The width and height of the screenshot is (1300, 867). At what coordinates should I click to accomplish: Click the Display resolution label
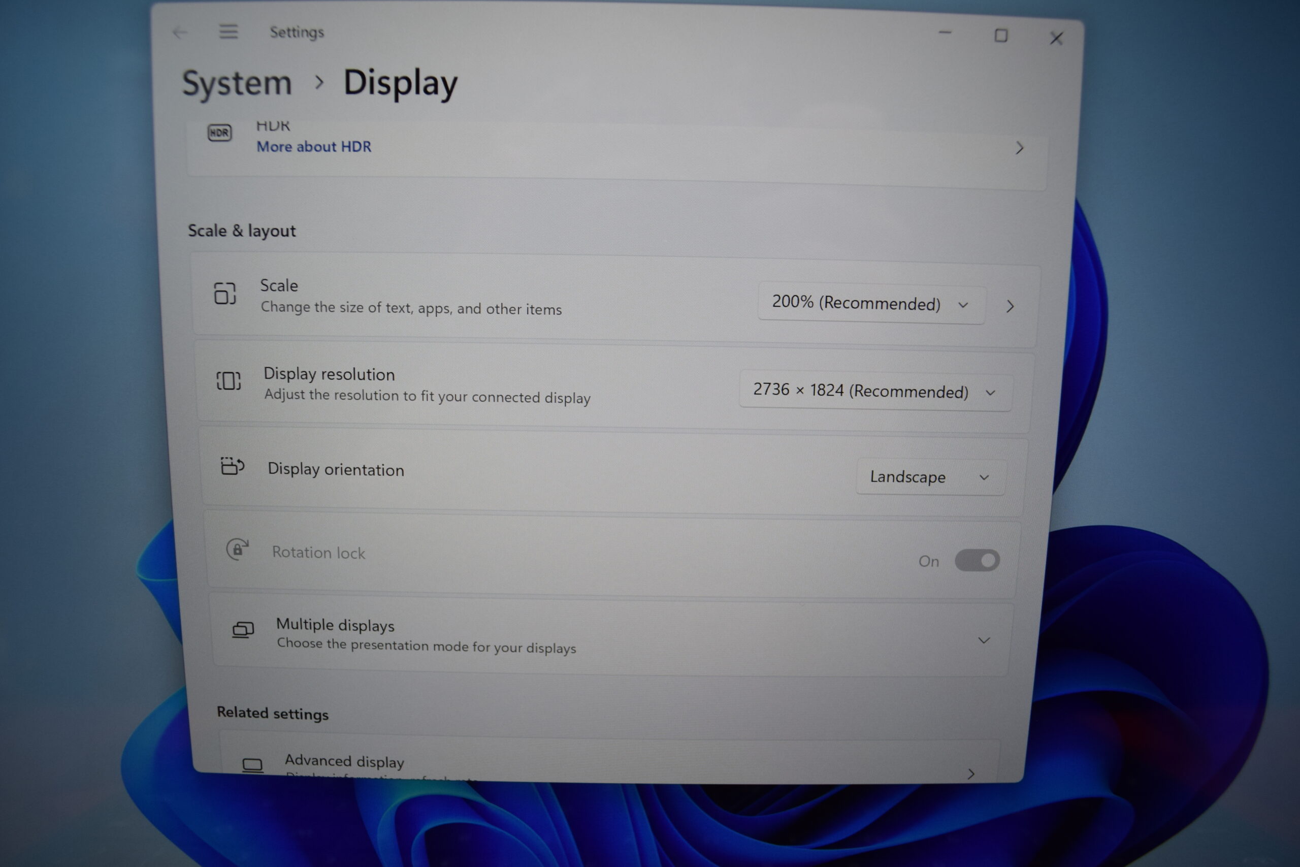(330, 374)
